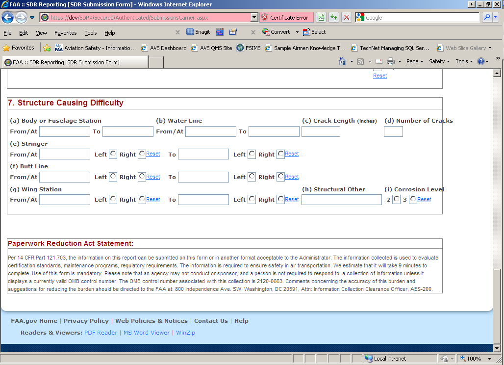Open the Favorites star button
Image resolution: width=504 pixels, height=365 pixels.
(x=19, y=48)
